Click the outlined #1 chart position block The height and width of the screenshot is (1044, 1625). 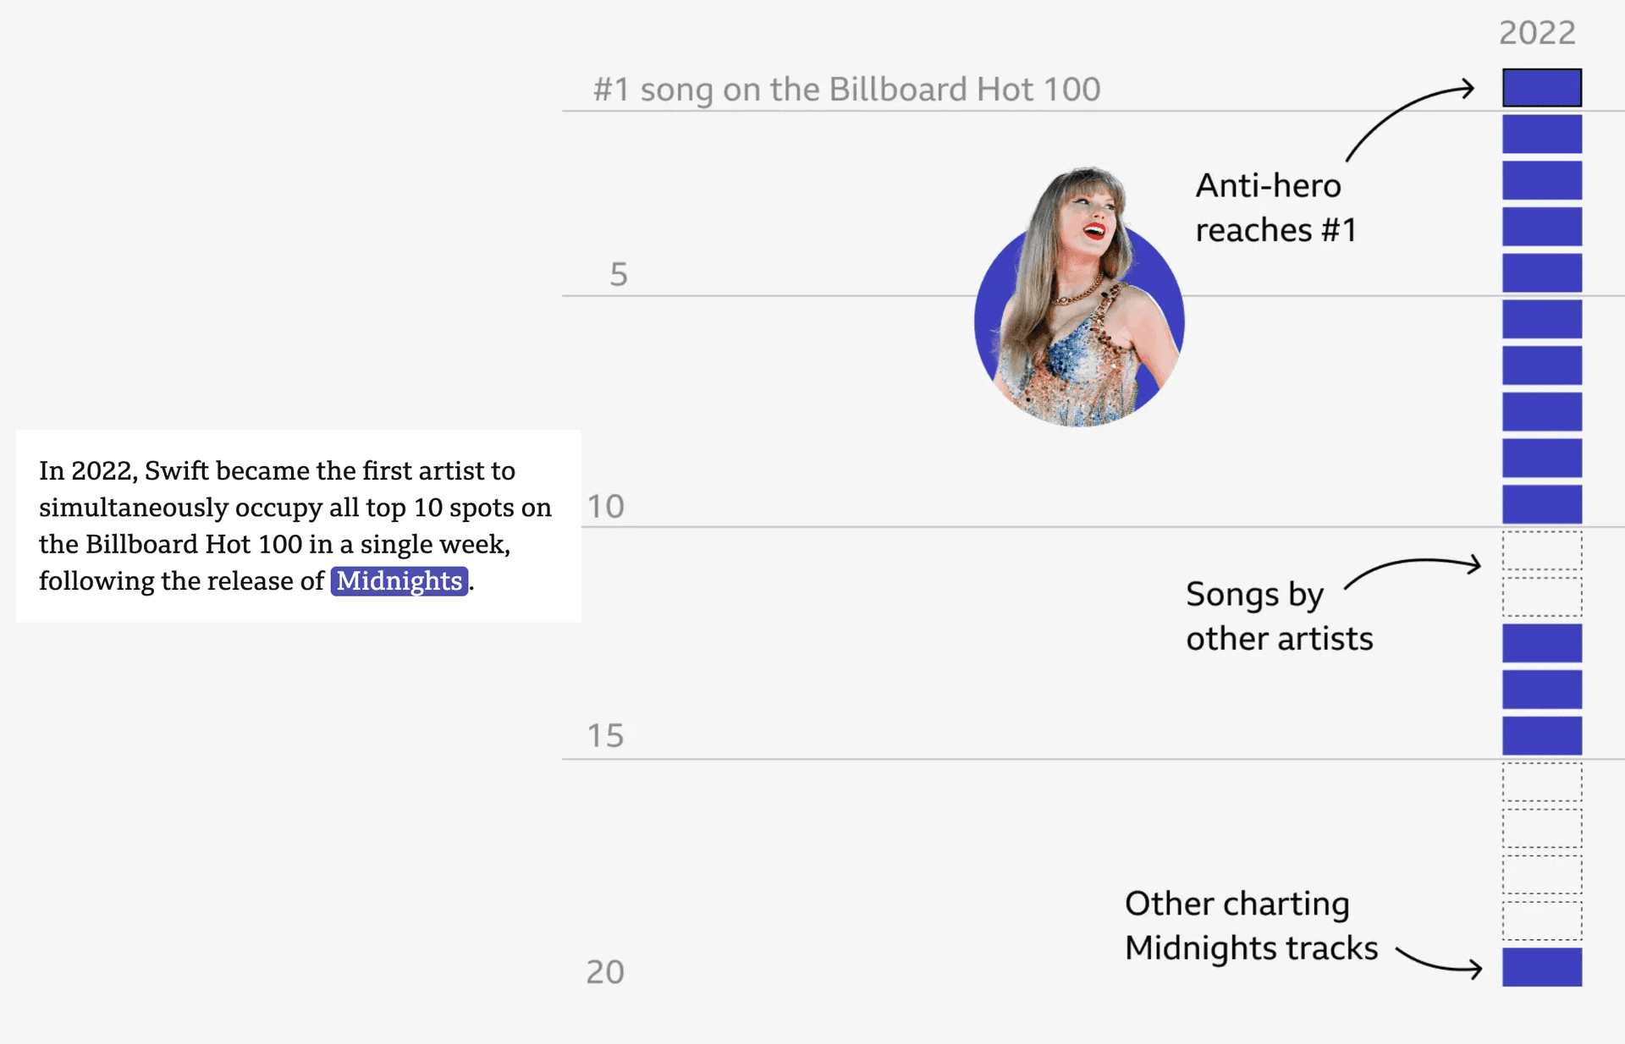point(1541,88)
